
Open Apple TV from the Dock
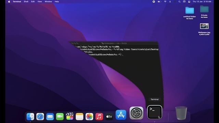(x=109, y=116)
